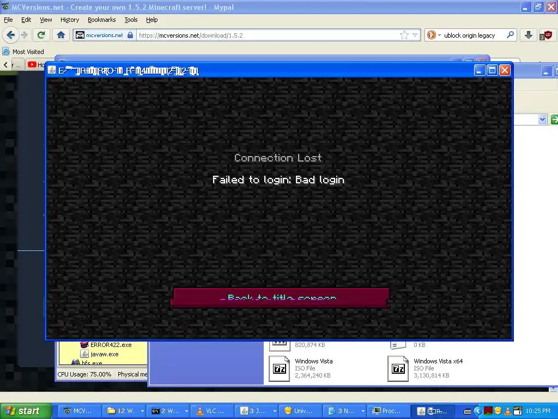558x419 pixels.
Task: Click the address bar URL field
Action: [268, 35]
